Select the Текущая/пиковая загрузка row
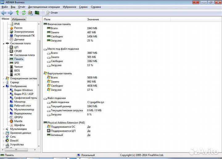The height and width of the screenshot is (159, 222). tap(67, 110)
